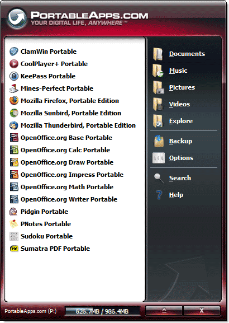This screenshot has height=323, width=229.
Task: Open the Help entry
Action: coord(176,195)
